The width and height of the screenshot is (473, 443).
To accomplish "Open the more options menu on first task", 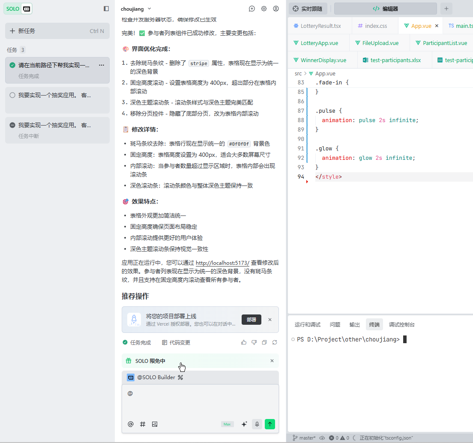I will (102, 65).
